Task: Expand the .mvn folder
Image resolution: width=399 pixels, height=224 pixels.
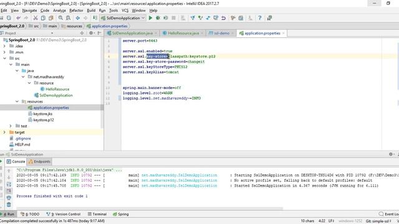Action: click(4, 52)
